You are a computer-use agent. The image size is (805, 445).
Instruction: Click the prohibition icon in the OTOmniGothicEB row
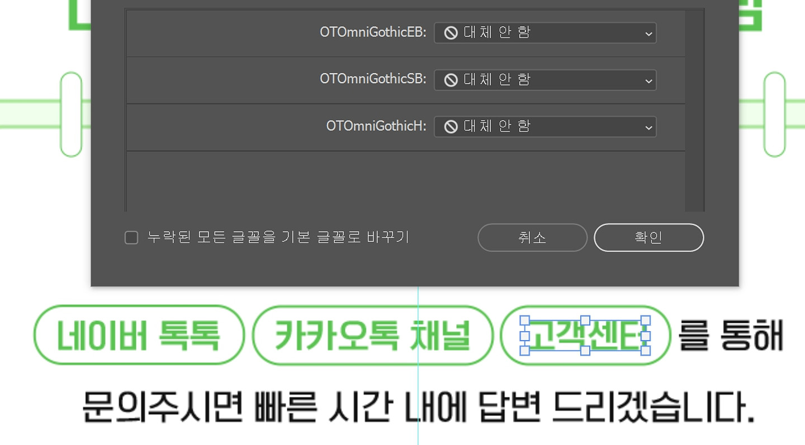[451, 33]
